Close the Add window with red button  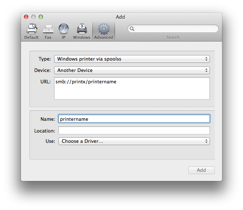tap(26, 17)
